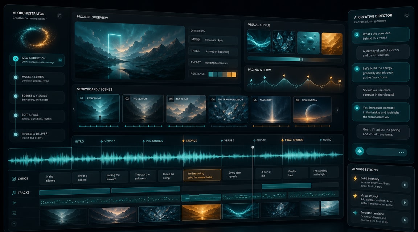The height and width of the screenshot is (232, 418).
Task: Open the Idea & Direction step
Action: [x=37, y=60]
